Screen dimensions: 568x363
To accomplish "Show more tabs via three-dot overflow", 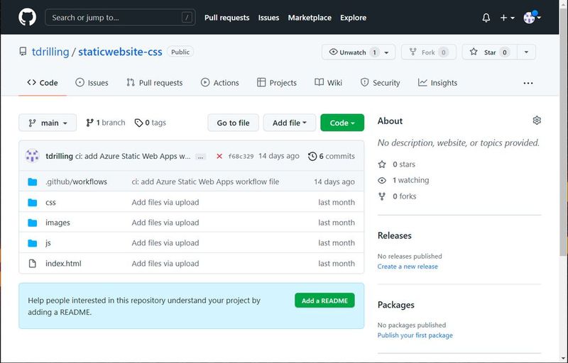I will click(528, 83).
